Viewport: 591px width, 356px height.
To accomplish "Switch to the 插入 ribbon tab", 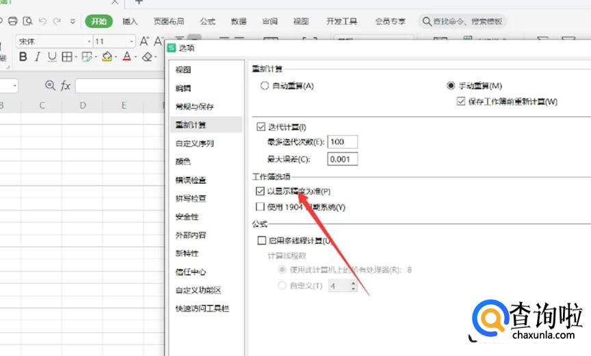I will tap(130, 21).
